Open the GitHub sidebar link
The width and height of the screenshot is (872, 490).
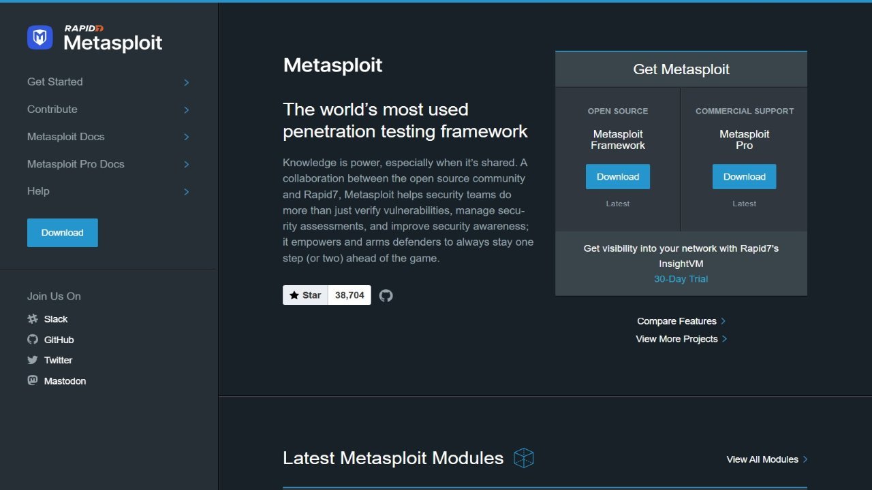pyautogui.click(x=59, y=340)
